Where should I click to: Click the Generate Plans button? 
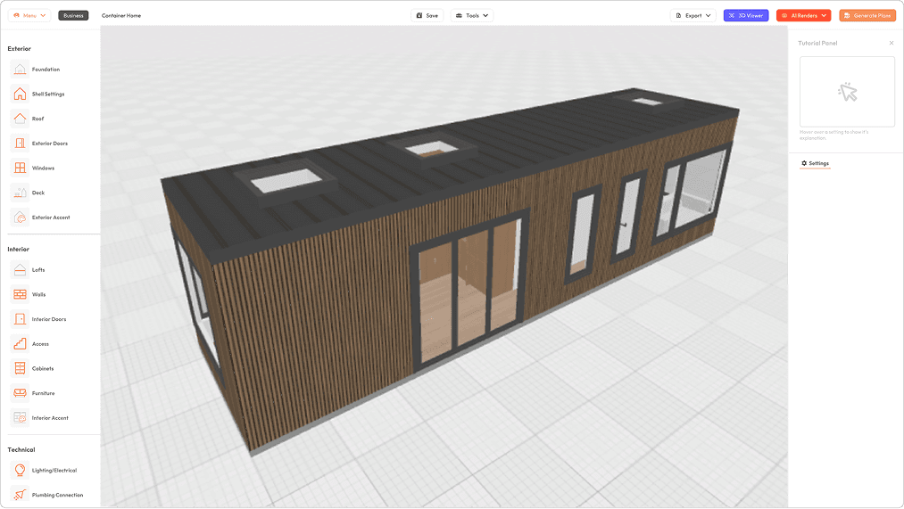click(x=867, y=15)
